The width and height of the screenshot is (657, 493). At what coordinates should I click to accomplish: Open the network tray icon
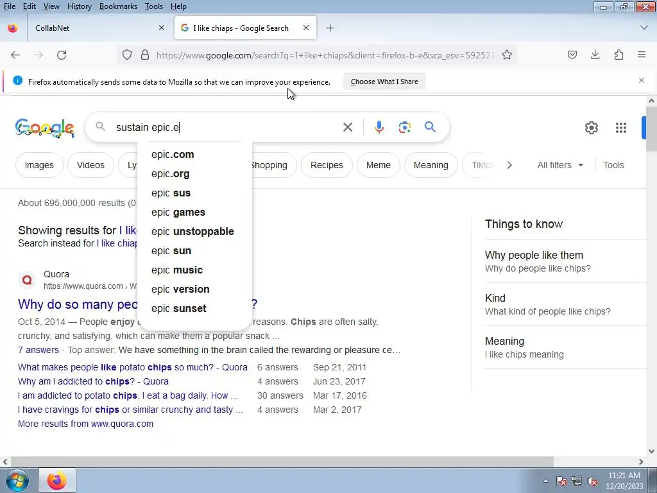click(x=577, y=481)
